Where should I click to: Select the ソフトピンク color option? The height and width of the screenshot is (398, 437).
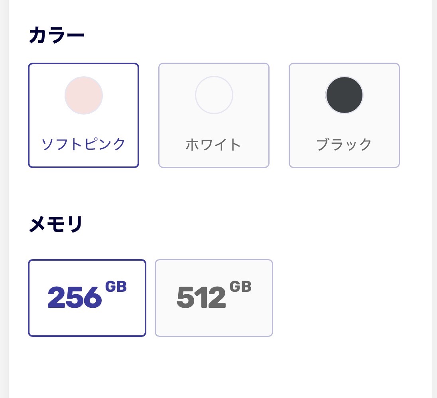83,115
